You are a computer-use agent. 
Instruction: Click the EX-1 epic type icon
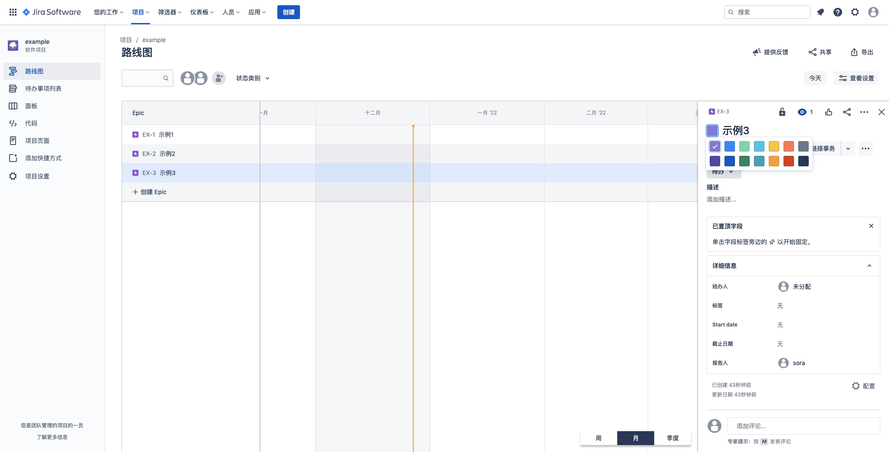[x=135, y=135]
